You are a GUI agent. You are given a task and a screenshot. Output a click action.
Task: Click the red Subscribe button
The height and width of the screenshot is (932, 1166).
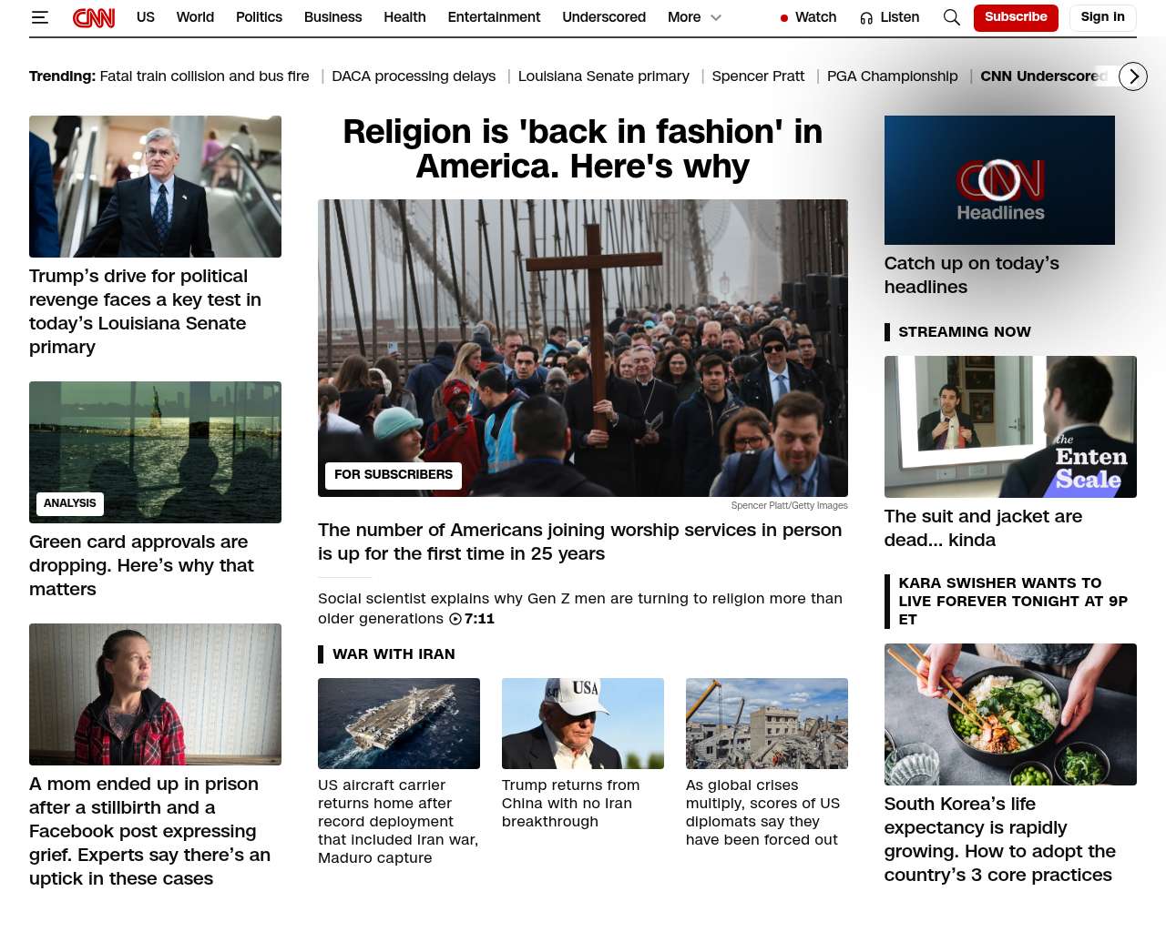[1016, 17]
